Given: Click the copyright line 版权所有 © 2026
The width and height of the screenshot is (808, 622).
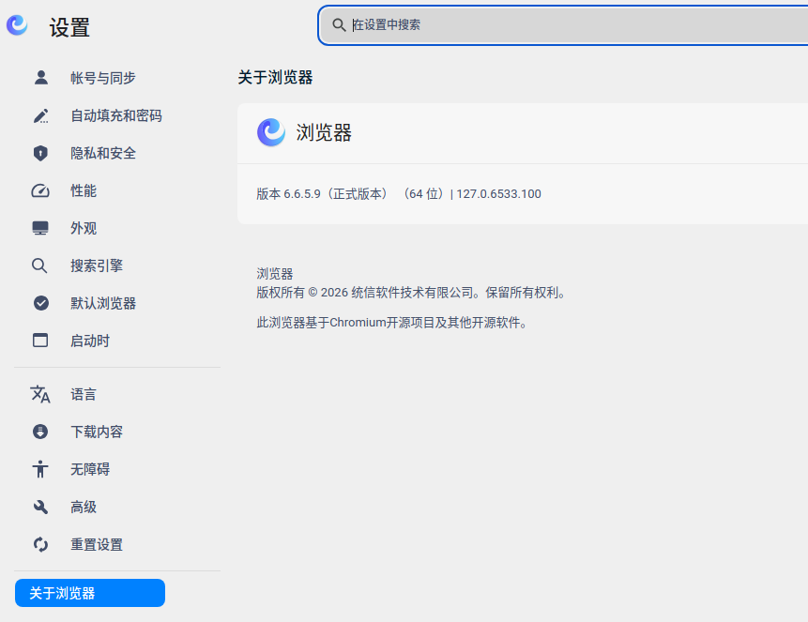Looking at the screenshot, I should point(412,293).
